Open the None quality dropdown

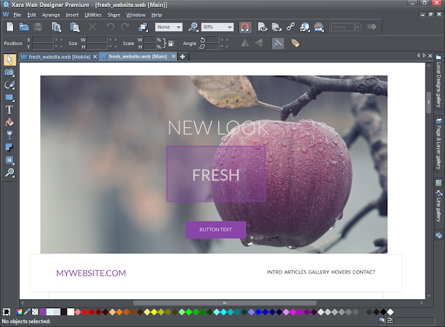tap(169, 27)
